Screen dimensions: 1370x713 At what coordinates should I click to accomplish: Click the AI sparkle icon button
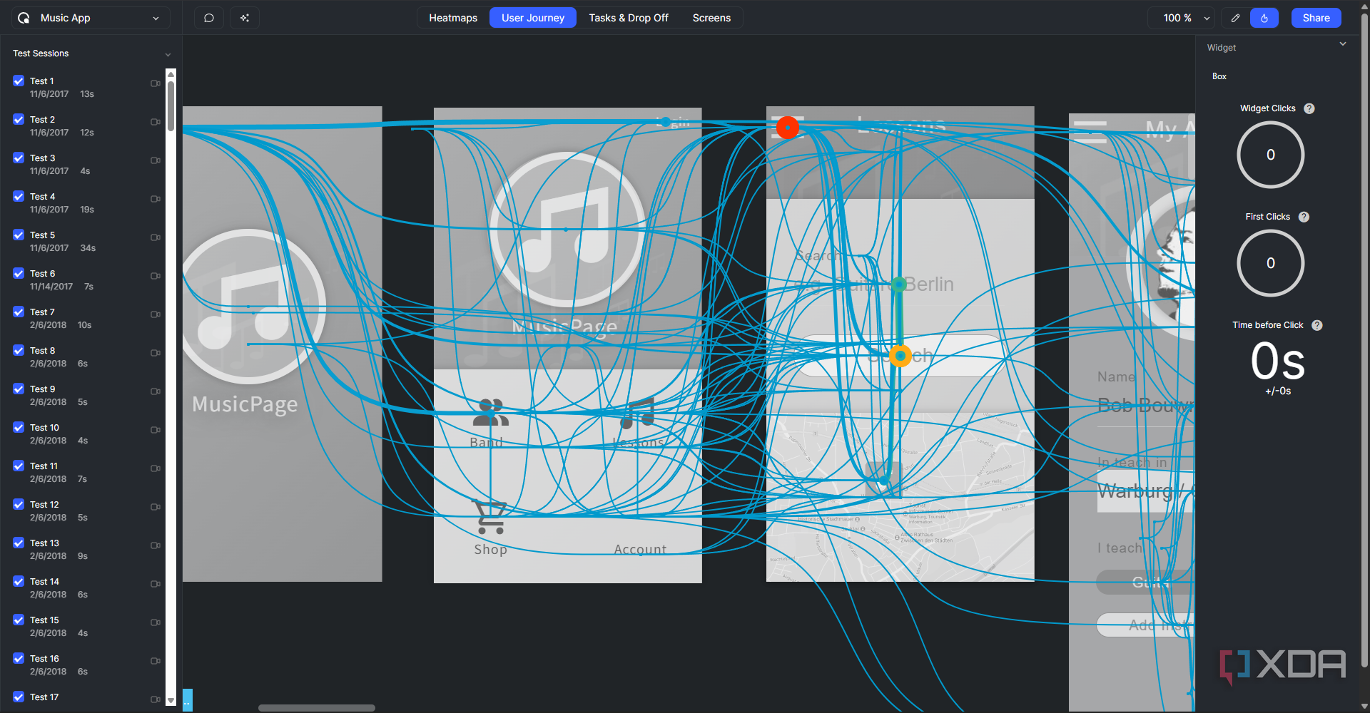pos(245,18)
